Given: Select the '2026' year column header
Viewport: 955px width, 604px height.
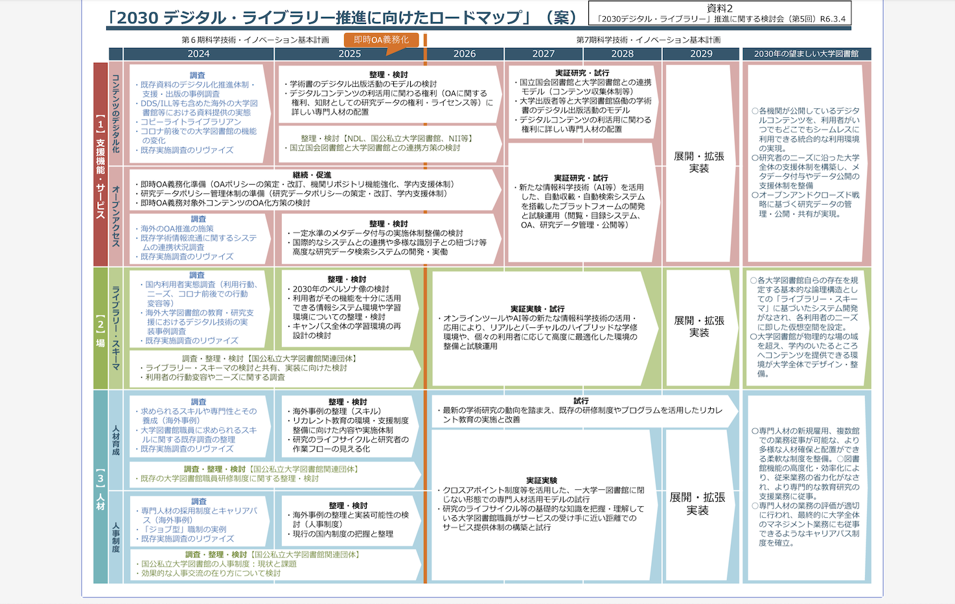Looking at the screenshot, I should (465, 54).
